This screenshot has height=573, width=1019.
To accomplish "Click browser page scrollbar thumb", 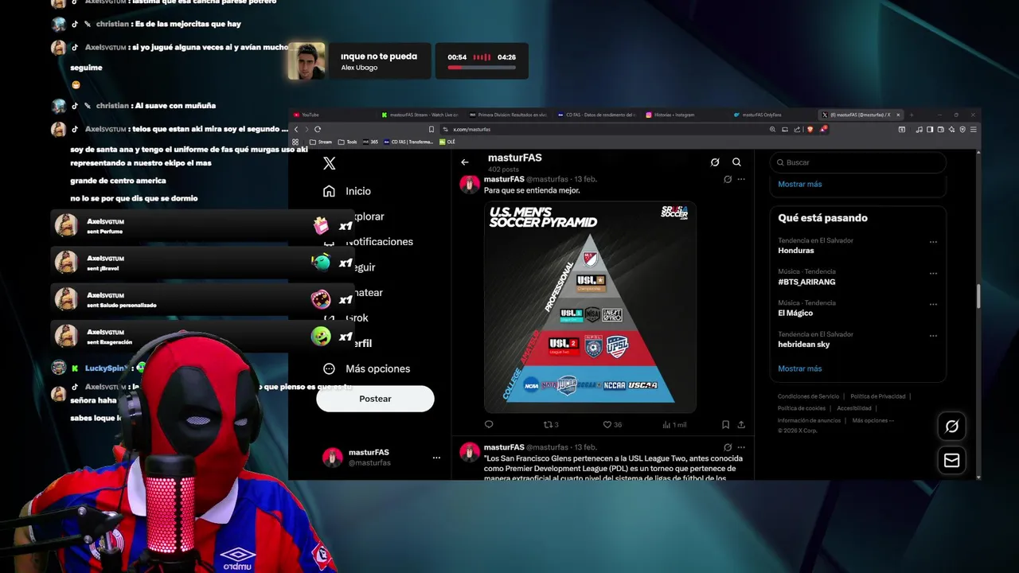I will point(978,294).
